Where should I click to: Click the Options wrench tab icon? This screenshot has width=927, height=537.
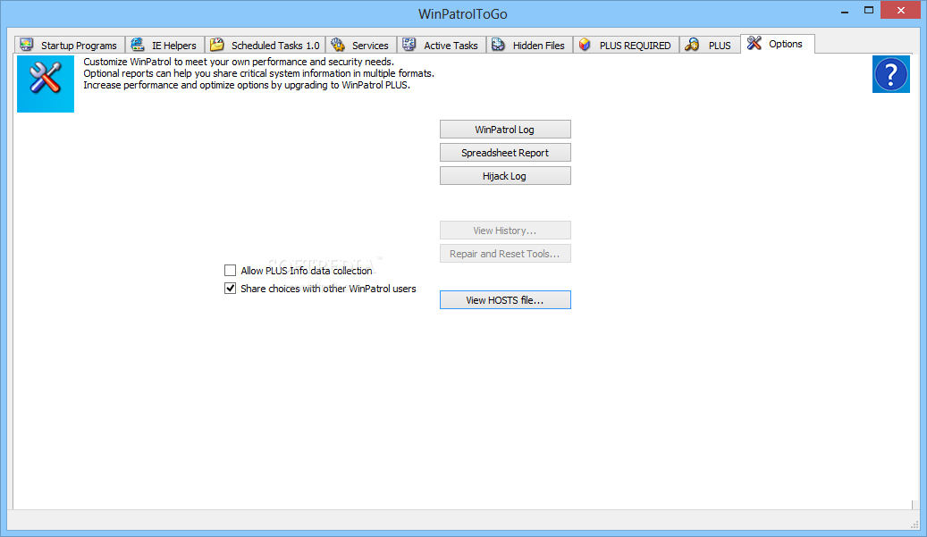(x=754, y=43)
